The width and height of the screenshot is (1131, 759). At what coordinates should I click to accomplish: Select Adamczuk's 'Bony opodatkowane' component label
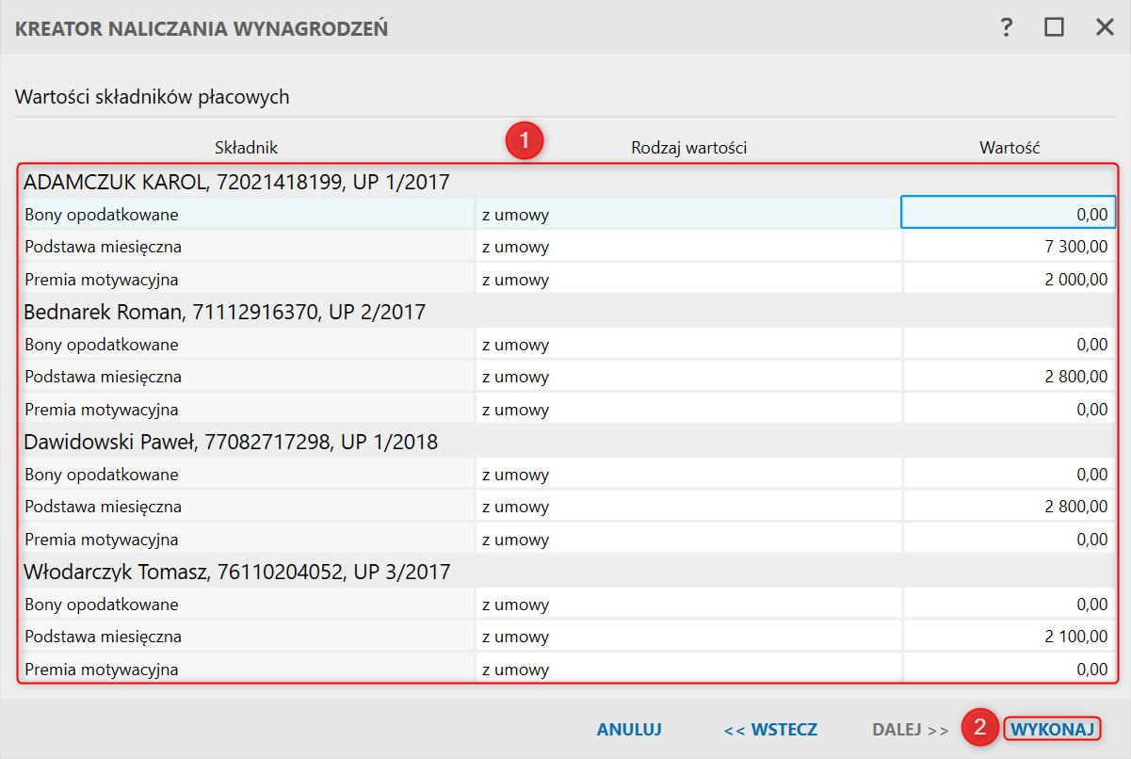tap(102, 215)
